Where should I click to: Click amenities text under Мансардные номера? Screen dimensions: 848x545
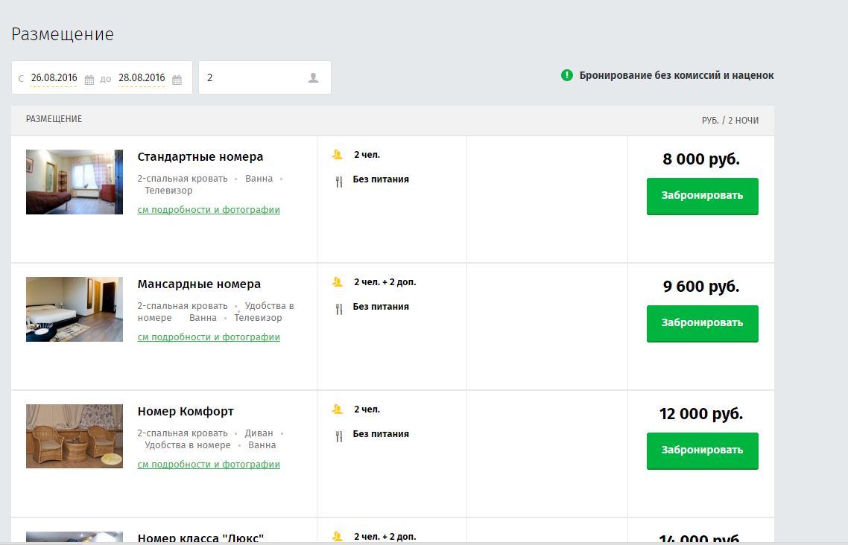click(216, 312)
